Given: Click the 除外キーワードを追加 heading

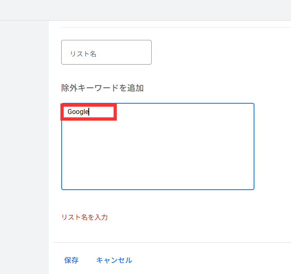Looking at the screenshot, I should [x=102, y=88].
